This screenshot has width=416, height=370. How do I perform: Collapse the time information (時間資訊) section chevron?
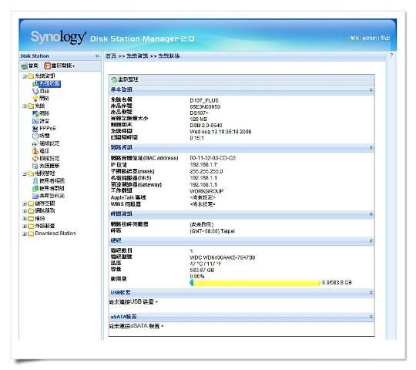pyautogui.click(x=371, y=214)
